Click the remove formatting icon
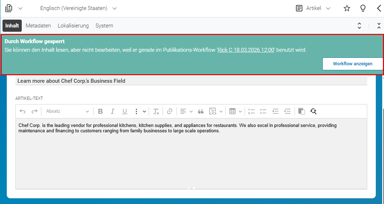 click(x=156, y=111)
